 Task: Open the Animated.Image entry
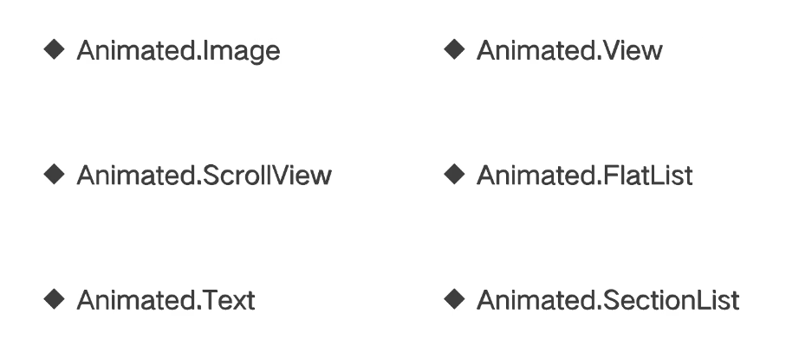pyautogui.click(x=178, y=51)
